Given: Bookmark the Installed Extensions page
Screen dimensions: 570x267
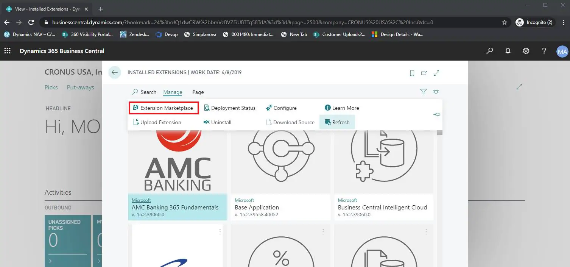Looking at the screenshot, I should click(412, 73).
